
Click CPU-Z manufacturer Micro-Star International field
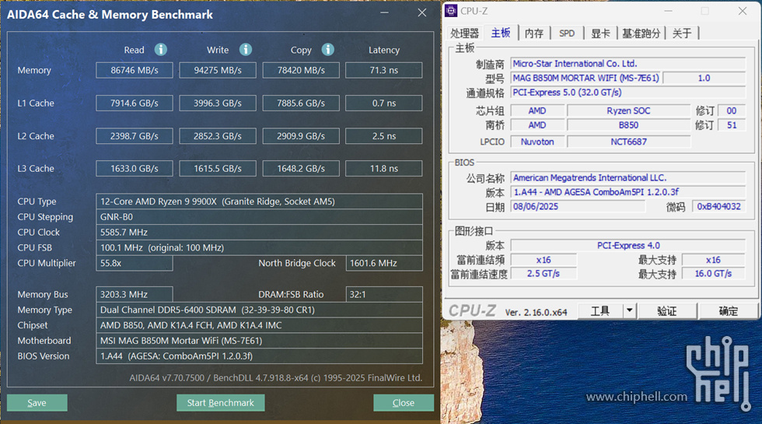click(x=628, y=64)
